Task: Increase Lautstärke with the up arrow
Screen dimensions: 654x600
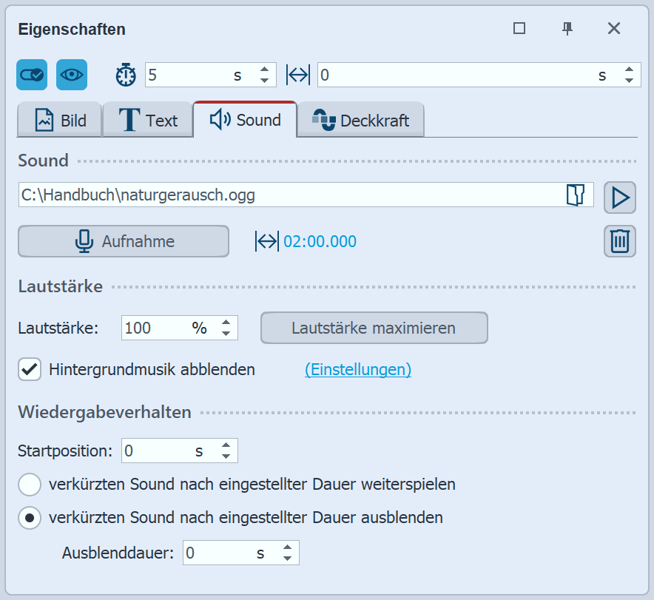Action: 226,323
